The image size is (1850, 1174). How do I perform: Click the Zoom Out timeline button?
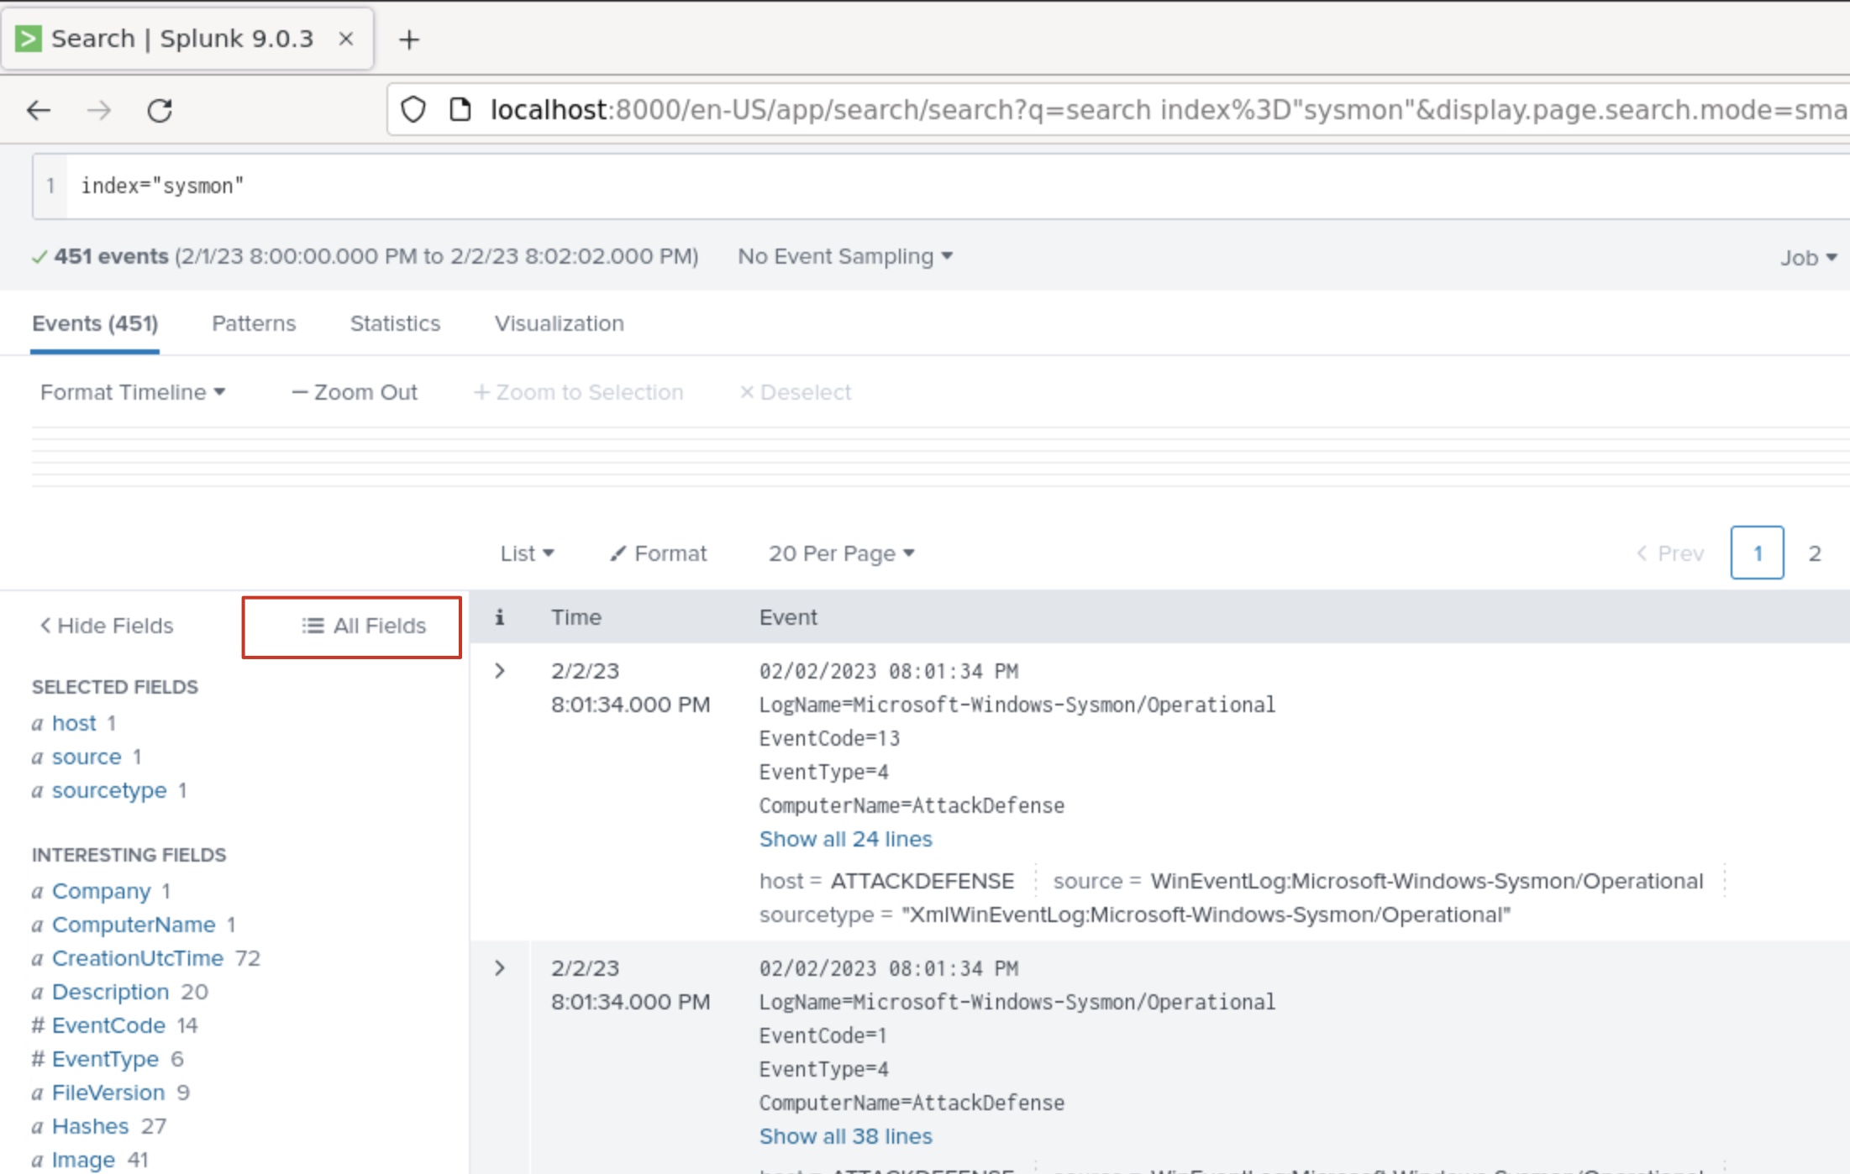(x=354, y=392)
